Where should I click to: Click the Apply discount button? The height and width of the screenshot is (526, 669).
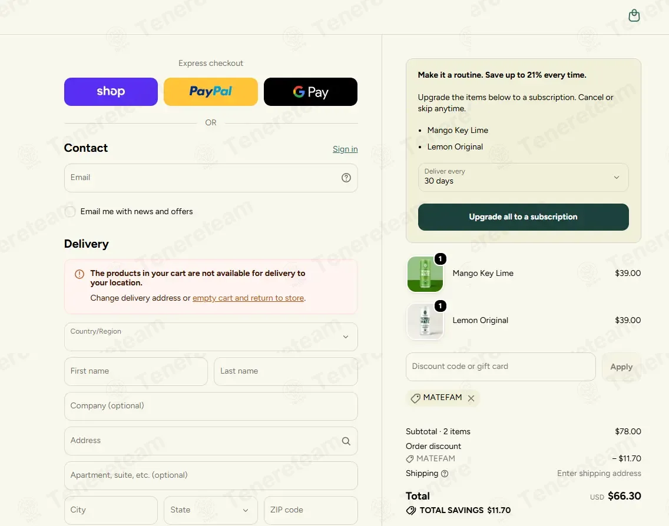click(621, 367)
